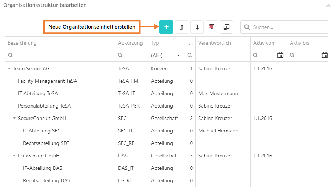
Task: Collapse the SecureConsult GmbH node
Action: 14,118
